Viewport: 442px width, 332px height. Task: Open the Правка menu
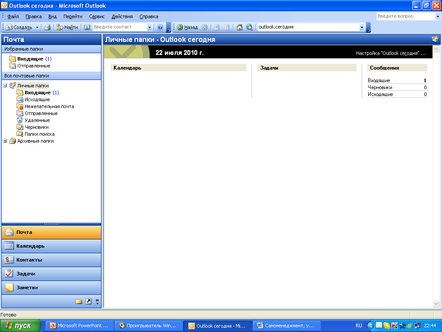point(34,17)
